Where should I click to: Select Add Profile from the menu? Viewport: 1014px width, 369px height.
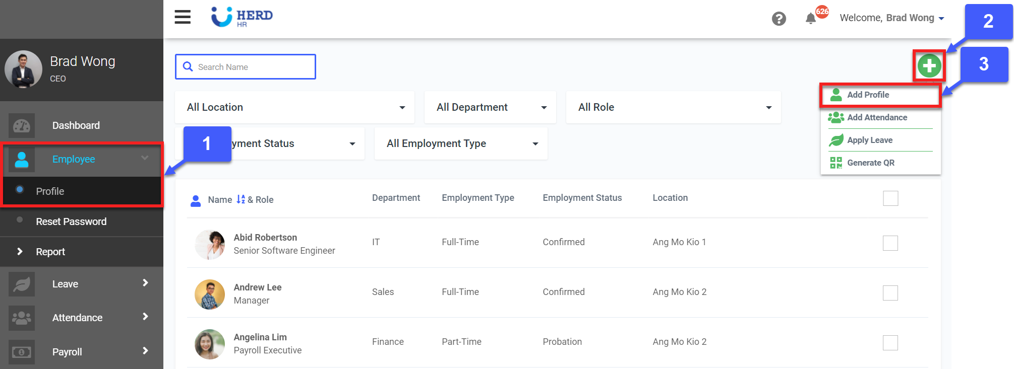tap(868, 95)
